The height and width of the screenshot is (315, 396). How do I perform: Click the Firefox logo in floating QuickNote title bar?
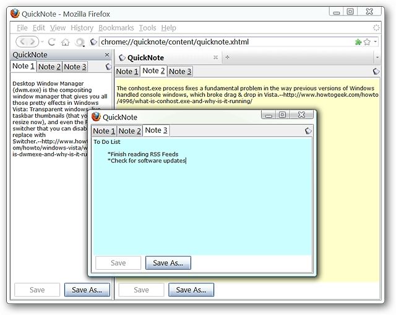click(x=96, y=117)
